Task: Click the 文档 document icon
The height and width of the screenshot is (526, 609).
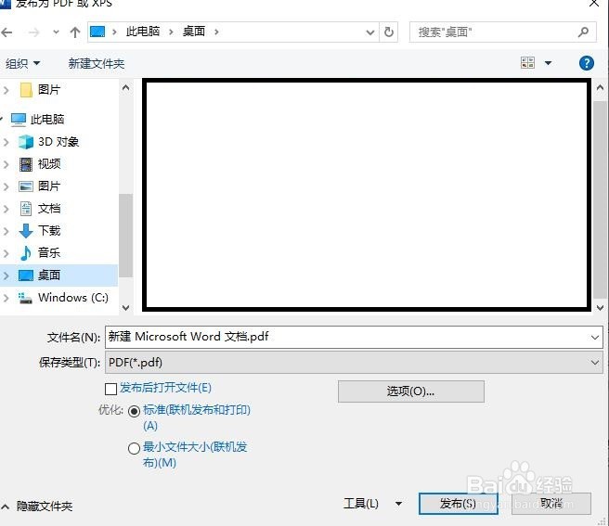Action: tap(26, 209)
